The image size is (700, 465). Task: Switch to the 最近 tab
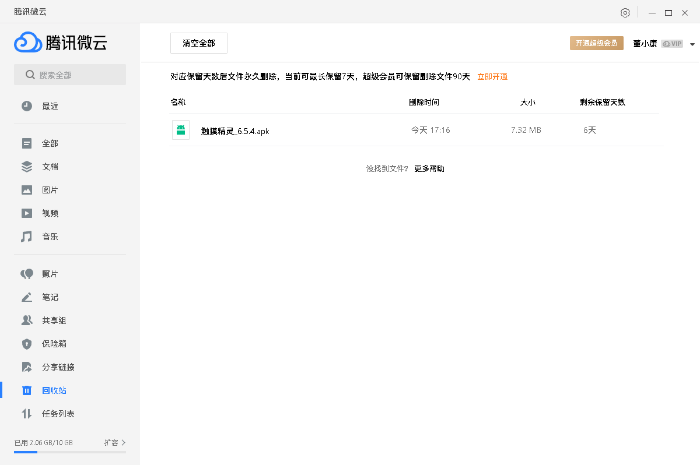tap(50, 105)
